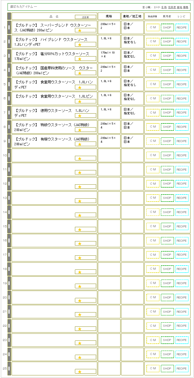Click star rating for 有機ウスターソース
Screen dimensions: 194x378
pos(80,144)
